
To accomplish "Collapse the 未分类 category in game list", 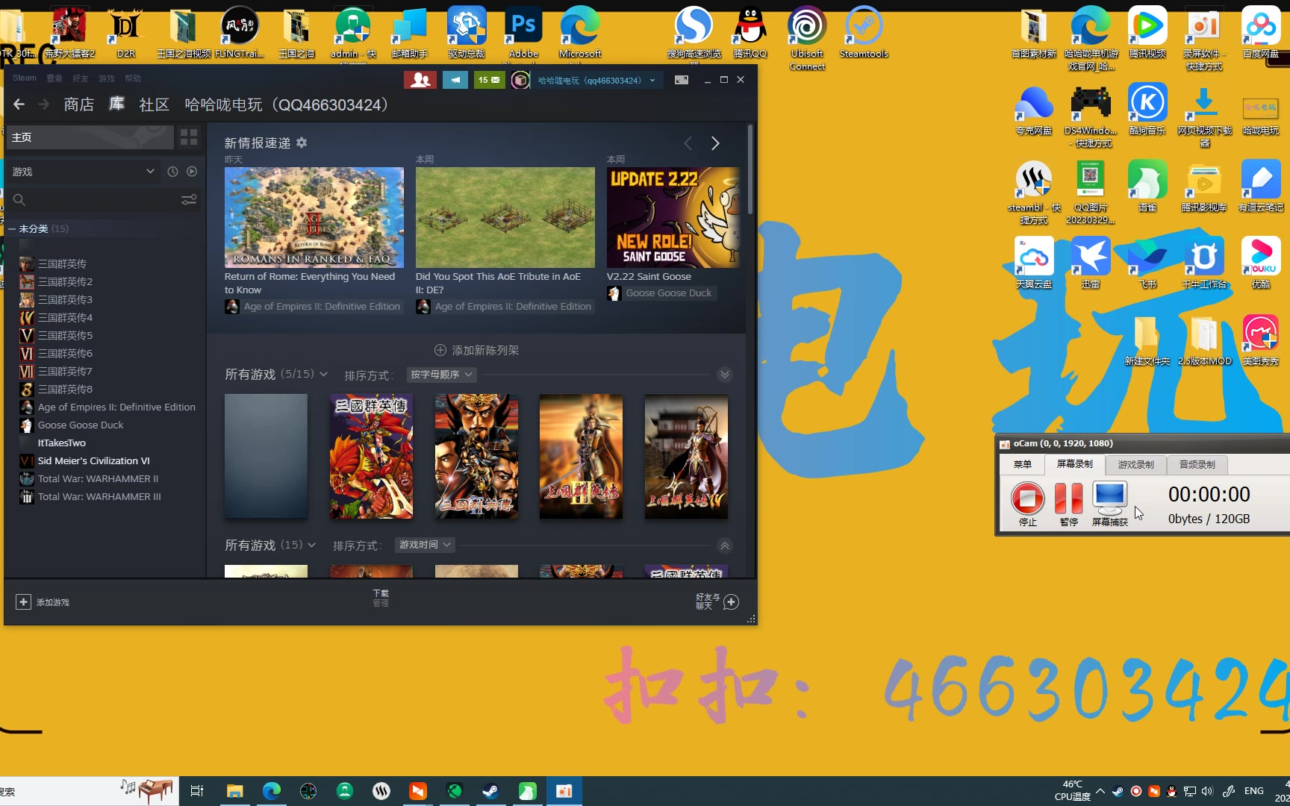I will pos(12,229).
